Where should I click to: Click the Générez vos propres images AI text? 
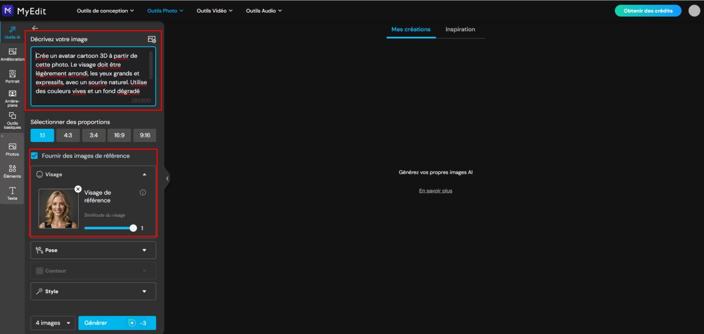click(436, 172)
